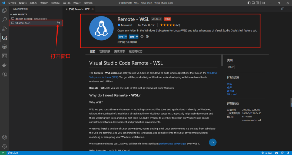Open editor More Actions ellipsis

pyautogui.click(x=288, y=9)
